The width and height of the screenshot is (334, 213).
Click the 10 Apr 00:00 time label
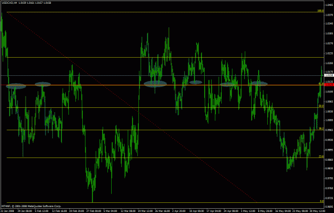coord(197,211)
